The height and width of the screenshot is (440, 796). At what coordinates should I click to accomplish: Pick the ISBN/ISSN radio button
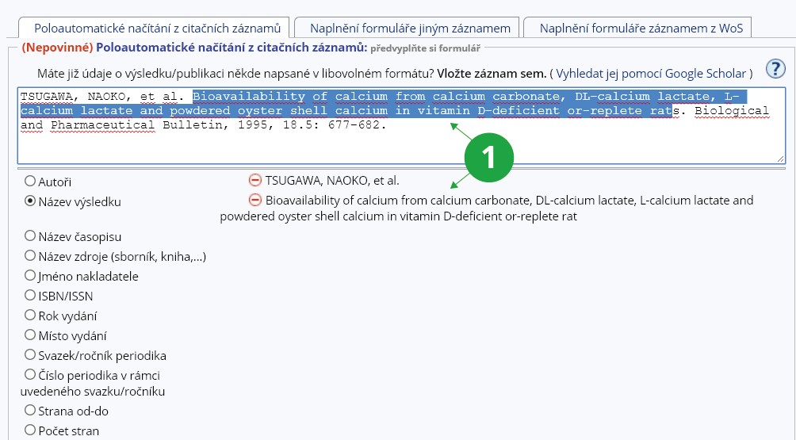30,295
